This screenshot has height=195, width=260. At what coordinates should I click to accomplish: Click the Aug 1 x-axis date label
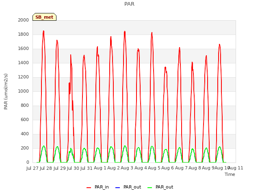(x=100, y=168)
